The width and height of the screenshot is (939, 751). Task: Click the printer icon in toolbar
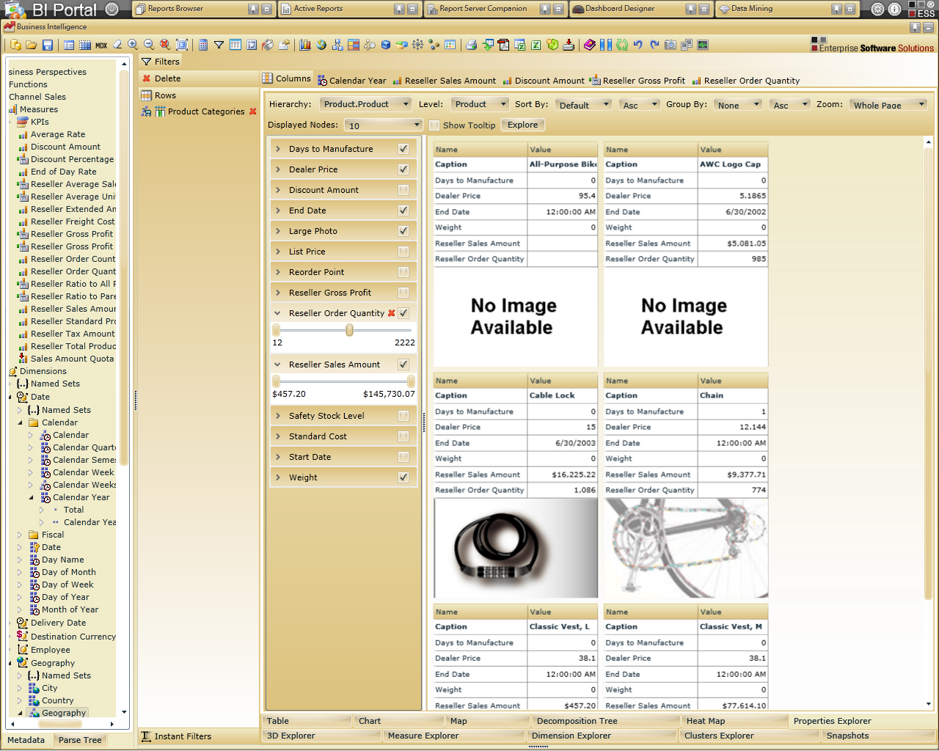click(x=471, y=45)
